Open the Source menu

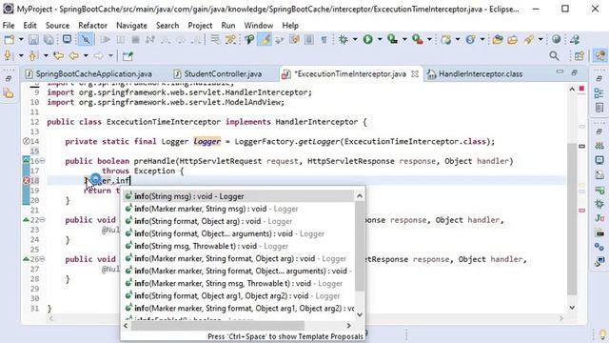[57, 26]
